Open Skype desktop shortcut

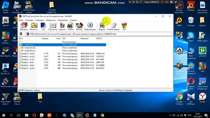point(191,37)
